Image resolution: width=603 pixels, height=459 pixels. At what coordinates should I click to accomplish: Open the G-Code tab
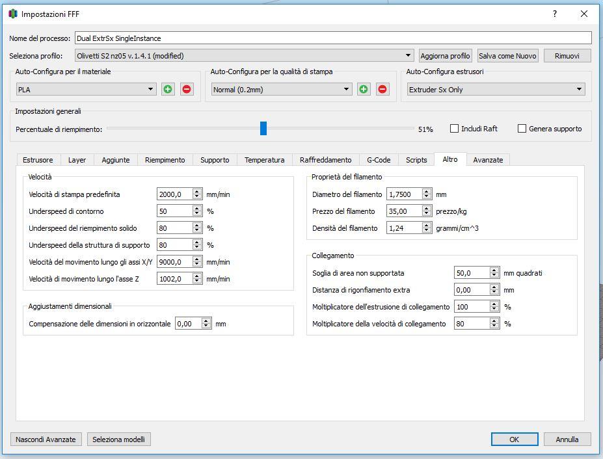379,160
